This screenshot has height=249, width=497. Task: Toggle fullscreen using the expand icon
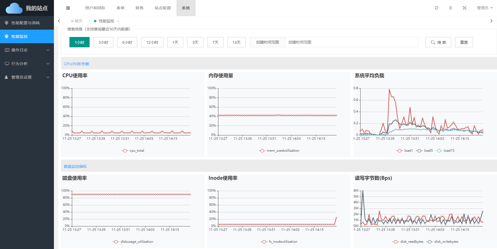(x=465, y=8)
